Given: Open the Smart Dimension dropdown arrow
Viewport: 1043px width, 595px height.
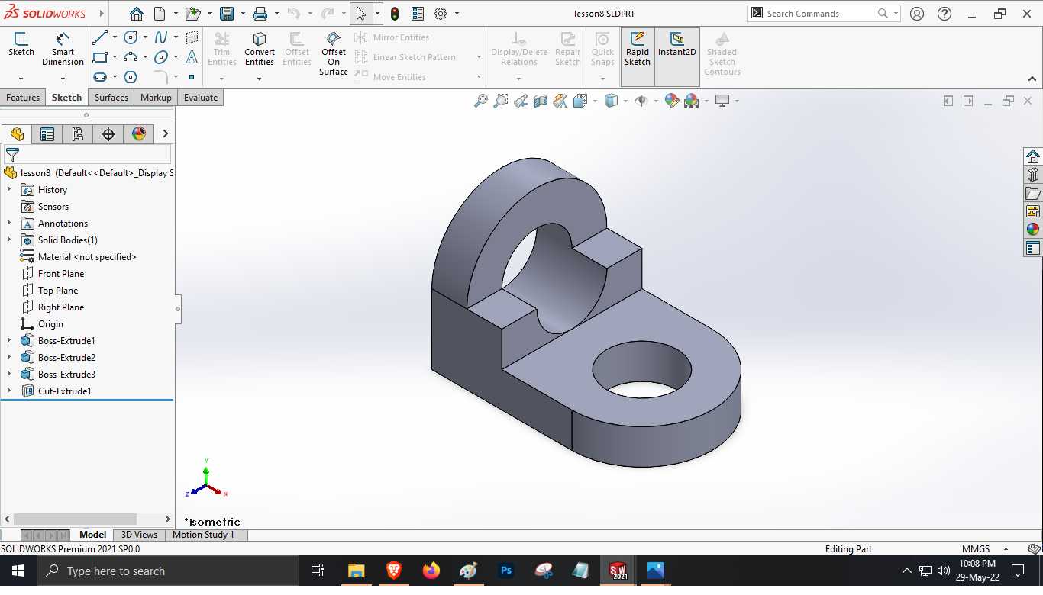Looking at the screenshot, I should point(63,79).
